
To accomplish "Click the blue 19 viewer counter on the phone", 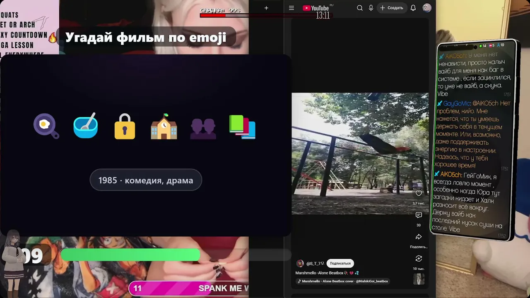I will pos(500,45).
